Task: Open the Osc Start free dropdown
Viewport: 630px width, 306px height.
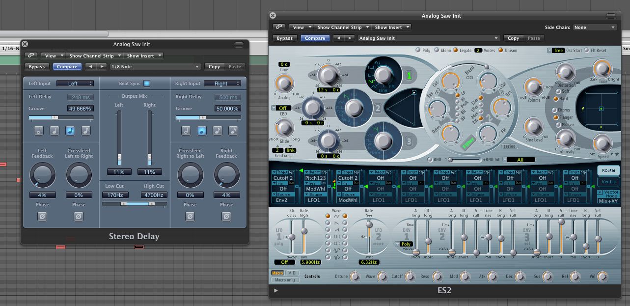Action: 556,50
